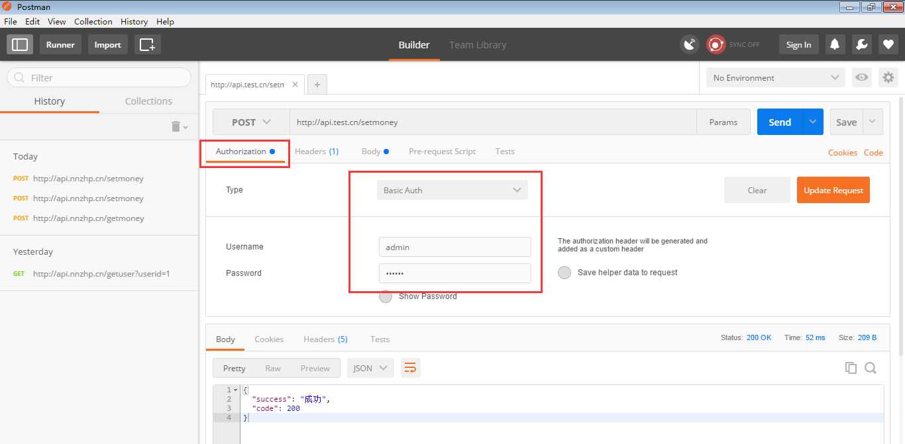Select the Pretty response view
The image size is (905, 444).
235,368
